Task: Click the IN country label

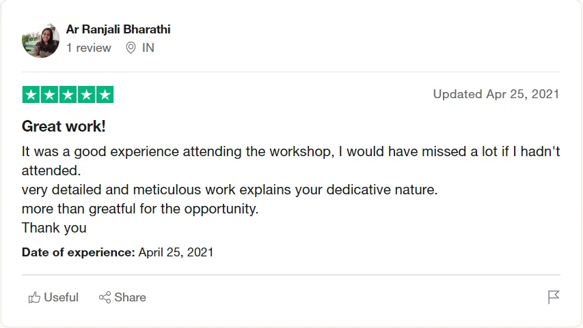Action: click(148, 48)
